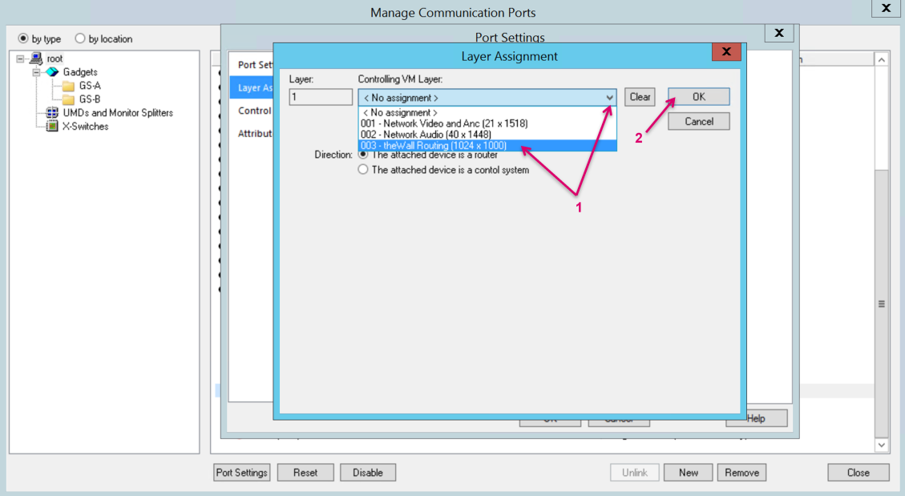Click the Clear button

coord(640,97)
